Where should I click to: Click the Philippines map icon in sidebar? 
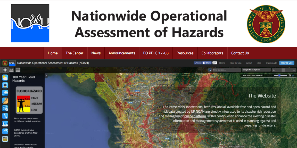[x=5, y=116]
